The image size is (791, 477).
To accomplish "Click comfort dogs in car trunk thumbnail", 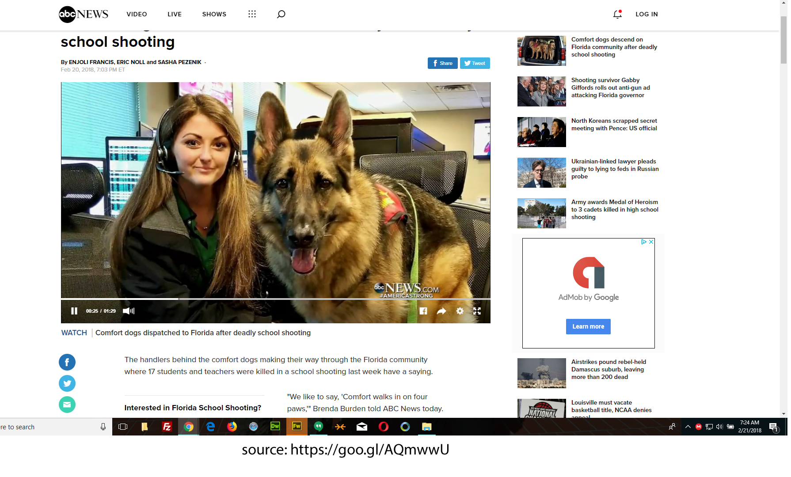I will [x=542, y=51].
